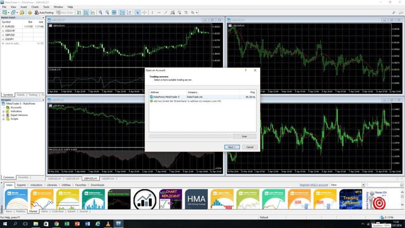Open the Code Base toolbox tab
The height and width of the screenshot is (228, 405).
pos(58,211)
